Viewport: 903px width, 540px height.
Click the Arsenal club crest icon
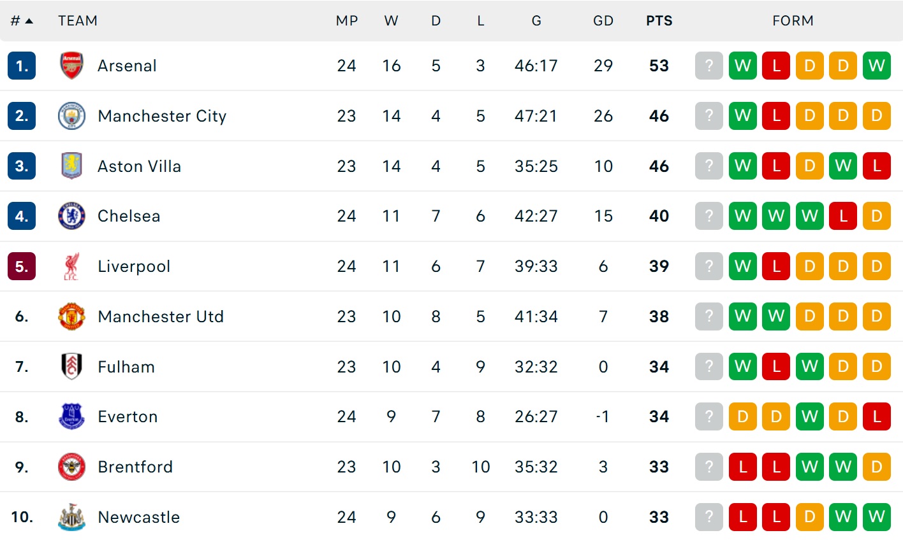coord(71,66)
